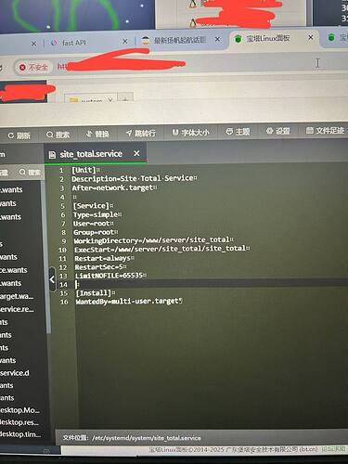Image resolution: width=348 pixels, height=464 pixels.
Task: Close the folder tab in the file manager
Action: (x=110, y=100)
